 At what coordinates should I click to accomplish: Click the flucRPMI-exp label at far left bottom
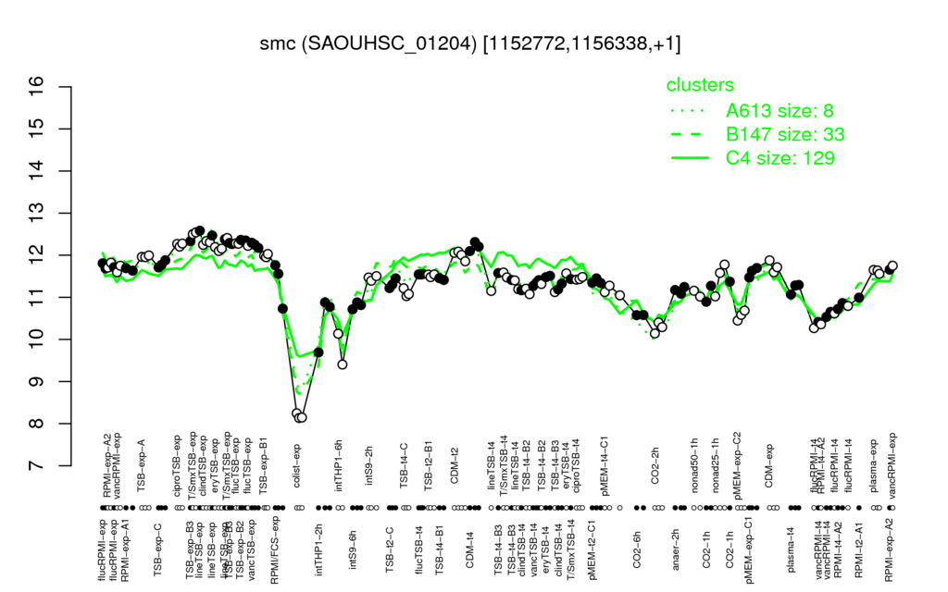(x=102, y=550)
